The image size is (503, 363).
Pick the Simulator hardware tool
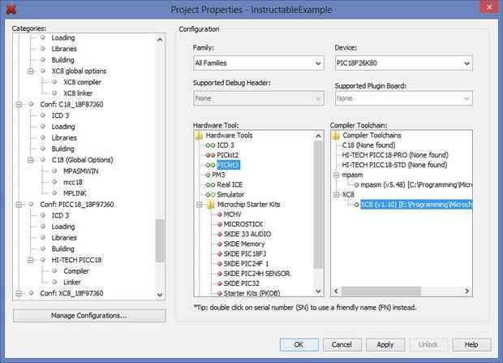(x=230, y=195)
